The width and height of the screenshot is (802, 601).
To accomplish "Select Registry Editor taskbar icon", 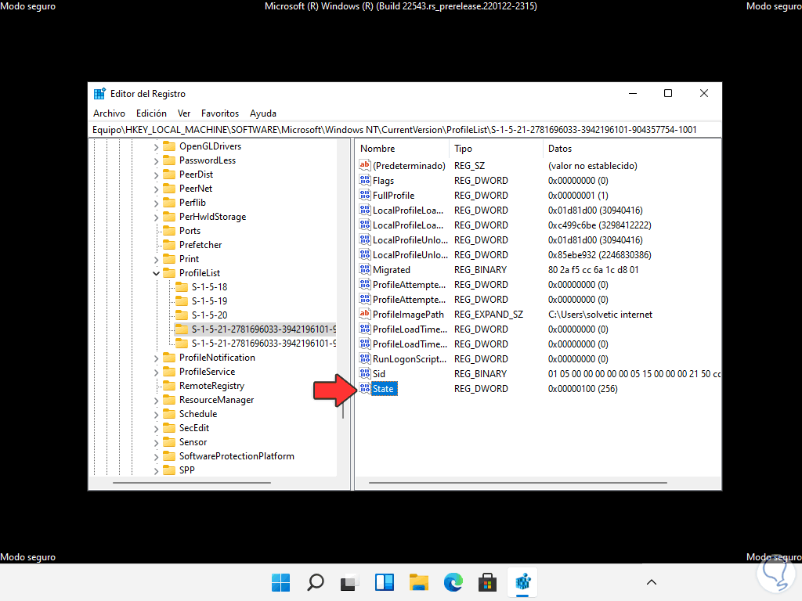I will click(522, 582).
